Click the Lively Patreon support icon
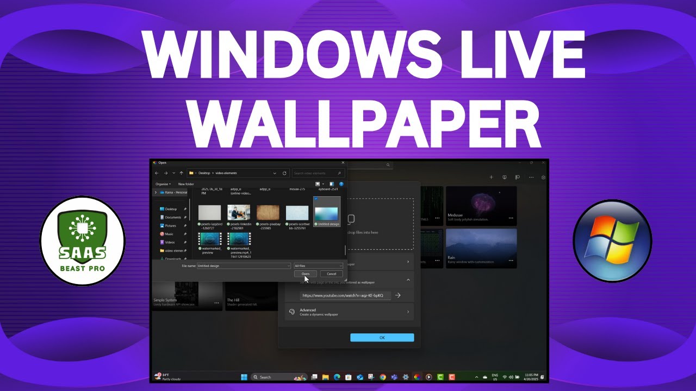 click(x=518, y=177)
